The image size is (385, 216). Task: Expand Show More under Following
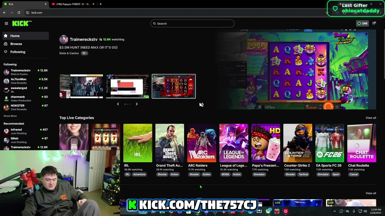click(10, 116)
